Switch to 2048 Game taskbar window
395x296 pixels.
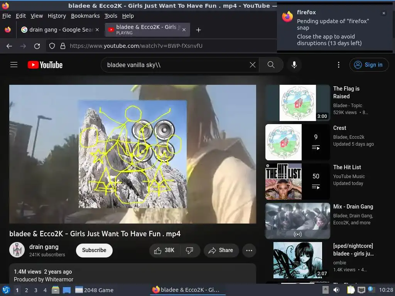(95, 290)
